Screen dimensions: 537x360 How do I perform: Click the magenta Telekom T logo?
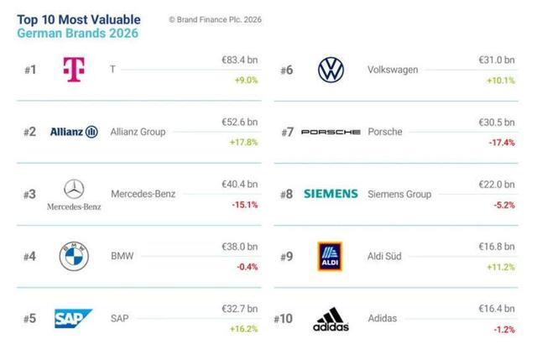pos(74,70)
